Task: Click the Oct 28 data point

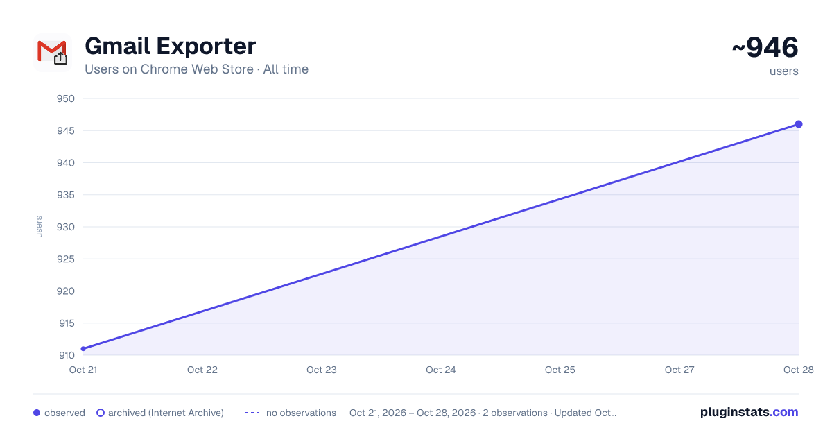Action: (799, 124)
